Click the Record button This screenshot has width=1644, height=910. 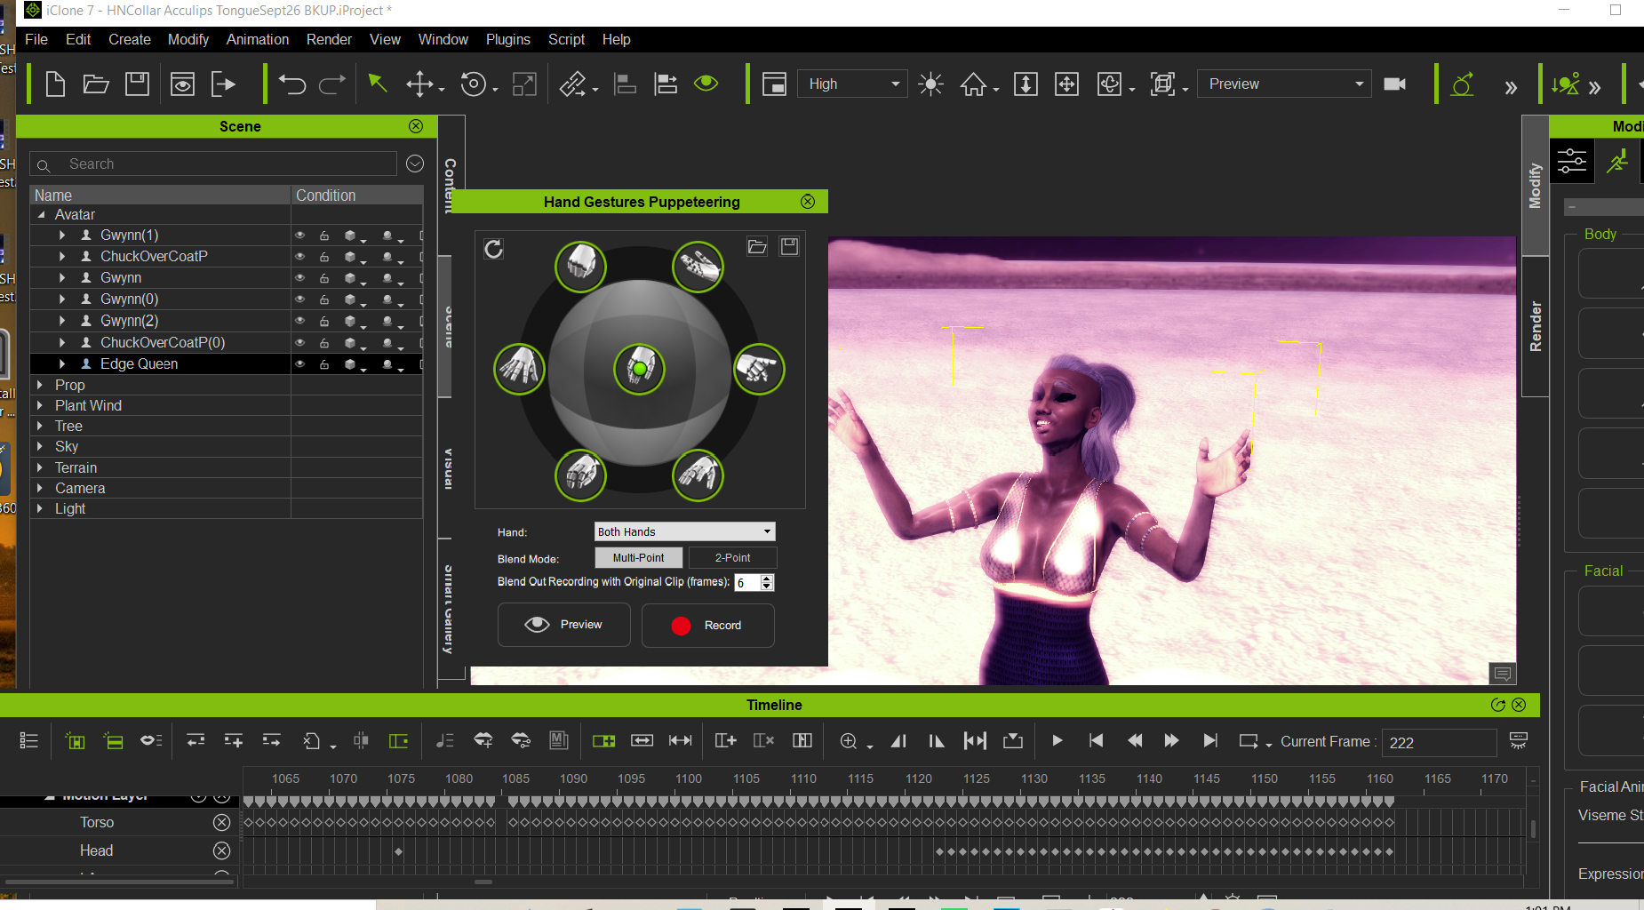point(708,626)
